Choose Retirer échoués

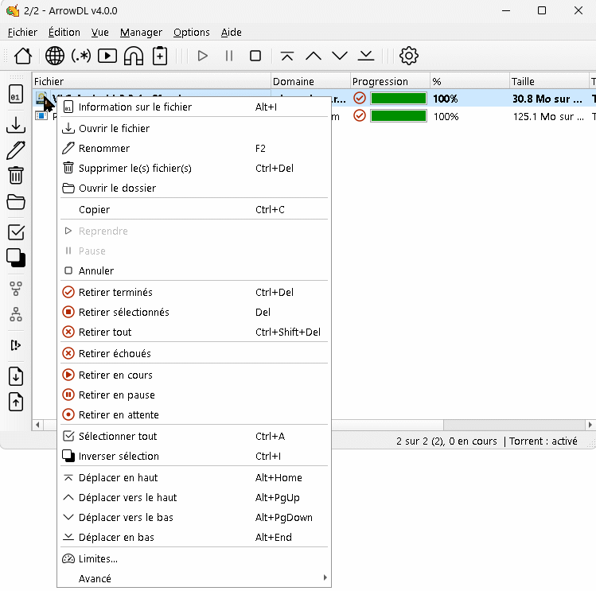point(194,353)
